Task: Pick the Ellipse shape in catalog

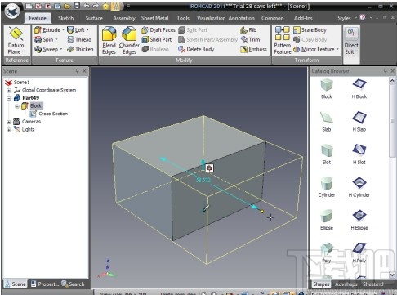Action: coord(327,220)
